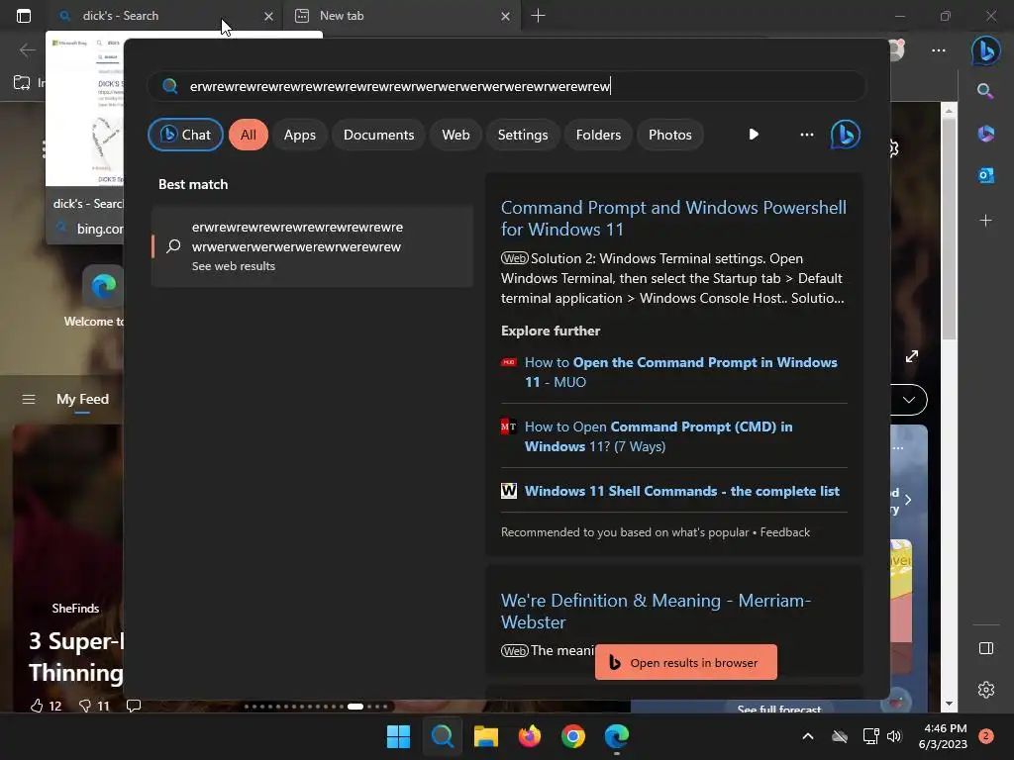Click the expand diagonal arrows icon

tap(912, 356)
